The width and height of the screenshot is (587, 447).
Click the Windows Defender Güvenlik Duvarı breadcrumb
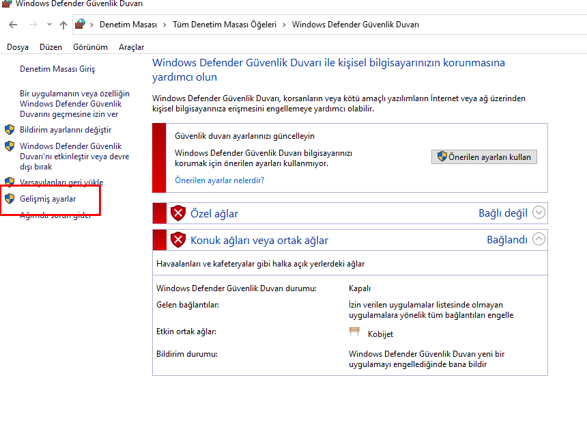click(355, 25)
